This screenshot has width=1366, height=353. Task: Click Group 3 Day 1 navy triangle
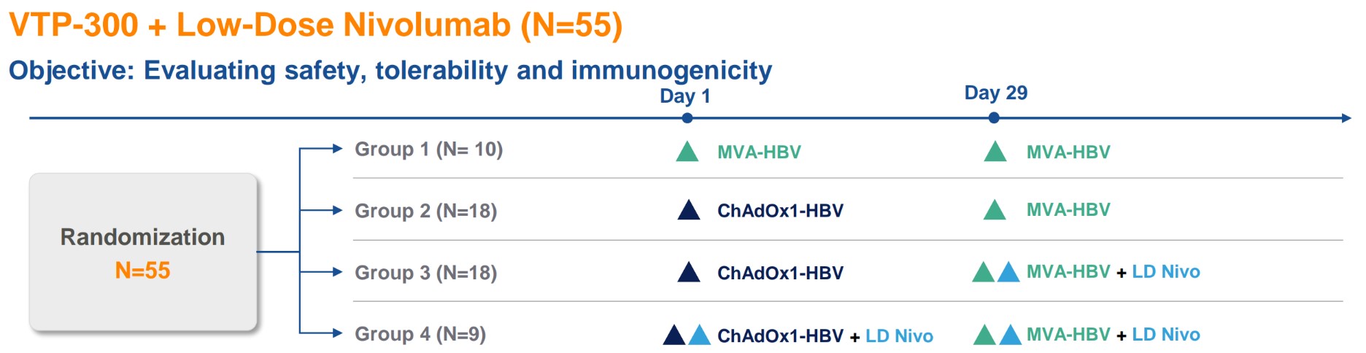point(689,274)
